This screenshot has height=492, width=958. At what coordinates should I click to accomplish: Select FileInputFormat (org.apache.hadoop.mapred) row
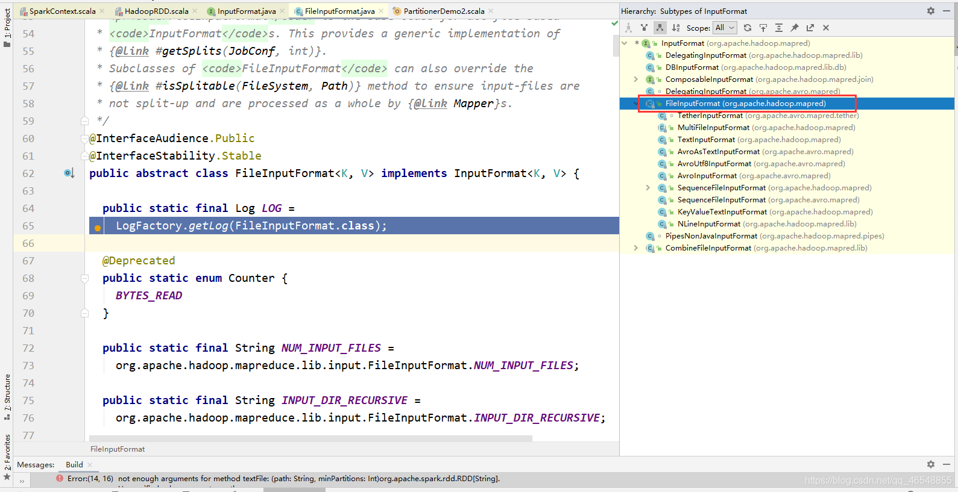click(787, 104)
